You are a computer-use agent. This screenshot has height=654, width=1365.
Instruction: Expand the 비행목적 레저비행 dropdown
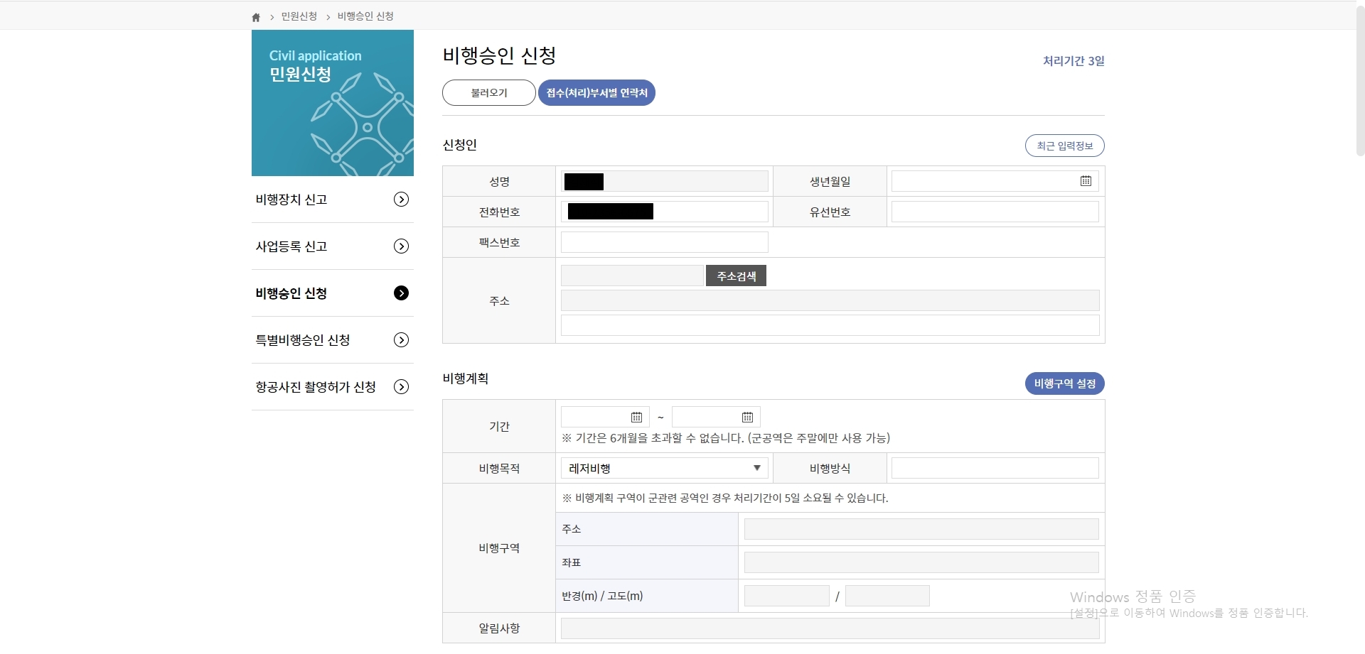click(x=664, y=468)
